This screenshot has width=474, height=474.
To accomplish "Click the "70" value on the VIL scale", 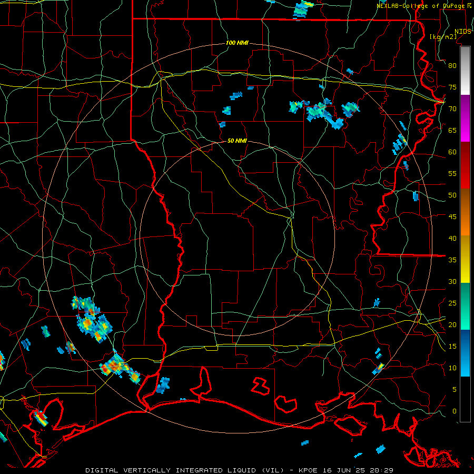I will [452, 109].
